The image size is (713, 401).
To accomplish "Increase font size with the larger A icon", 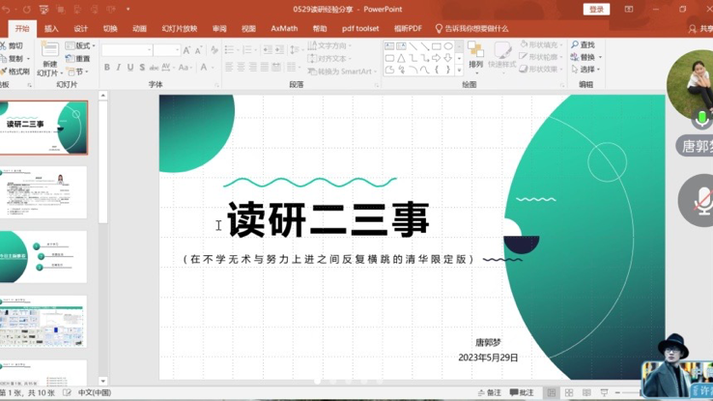I will coord(186,50).
